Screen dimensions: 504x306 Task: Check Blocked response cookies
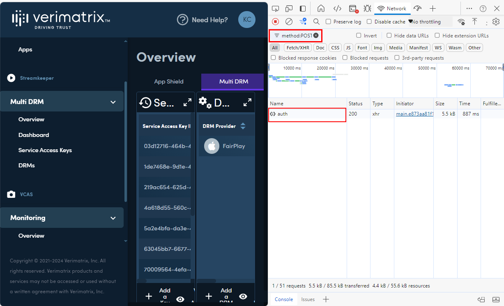point(274,58)
